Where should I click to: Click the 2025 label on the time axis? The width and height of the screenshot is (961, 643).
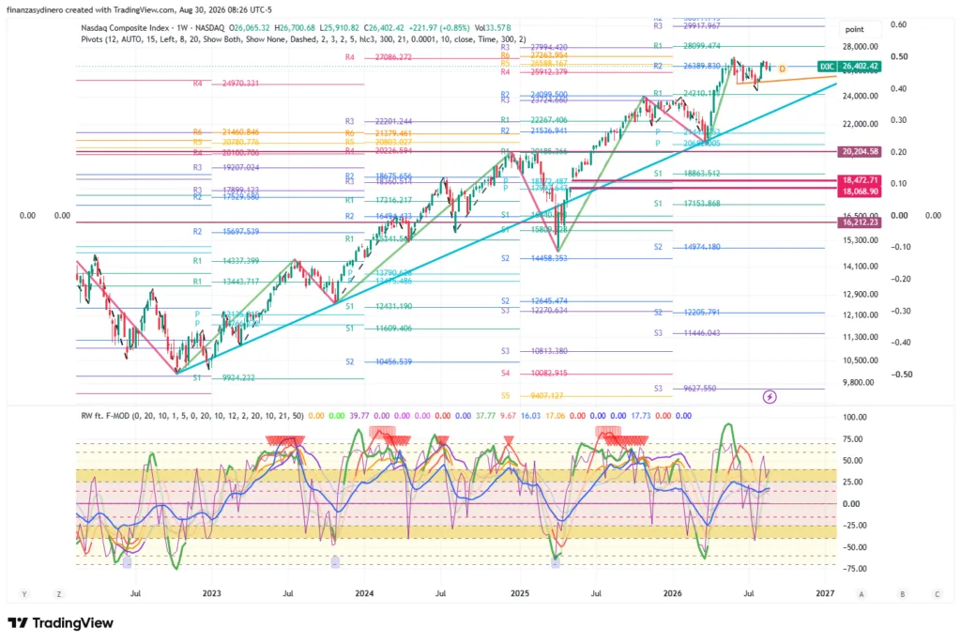[520, 593]
